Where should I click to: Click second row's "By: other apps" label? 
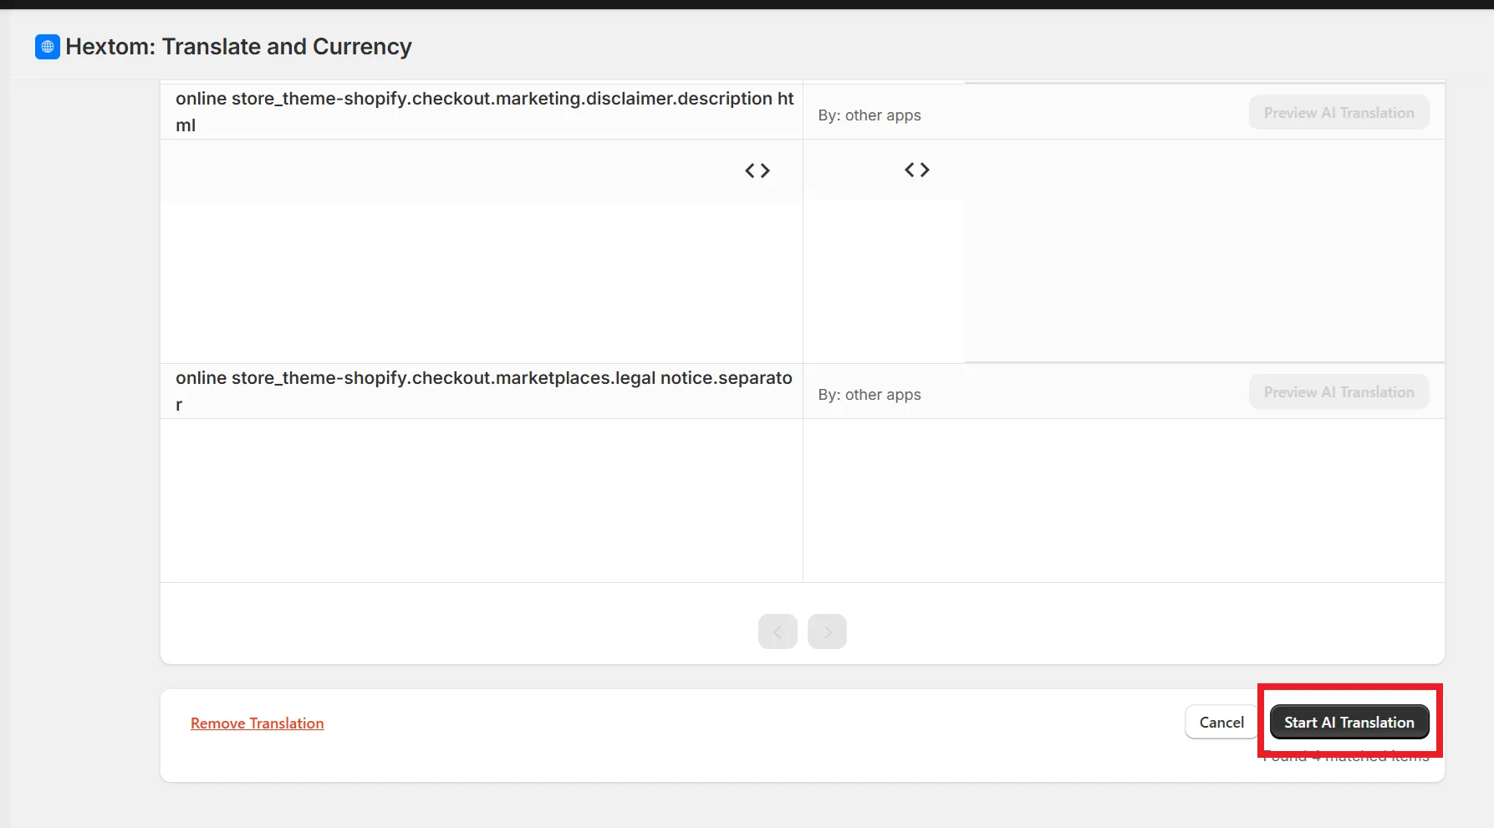(x=869, y=395)
